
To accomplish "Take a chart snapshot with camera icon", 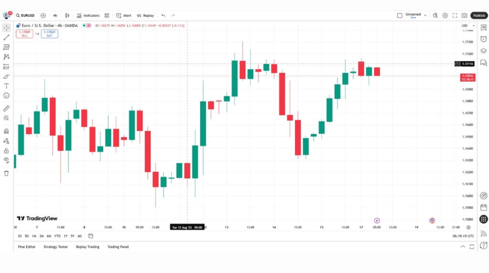I will click(x=464, y=15).
